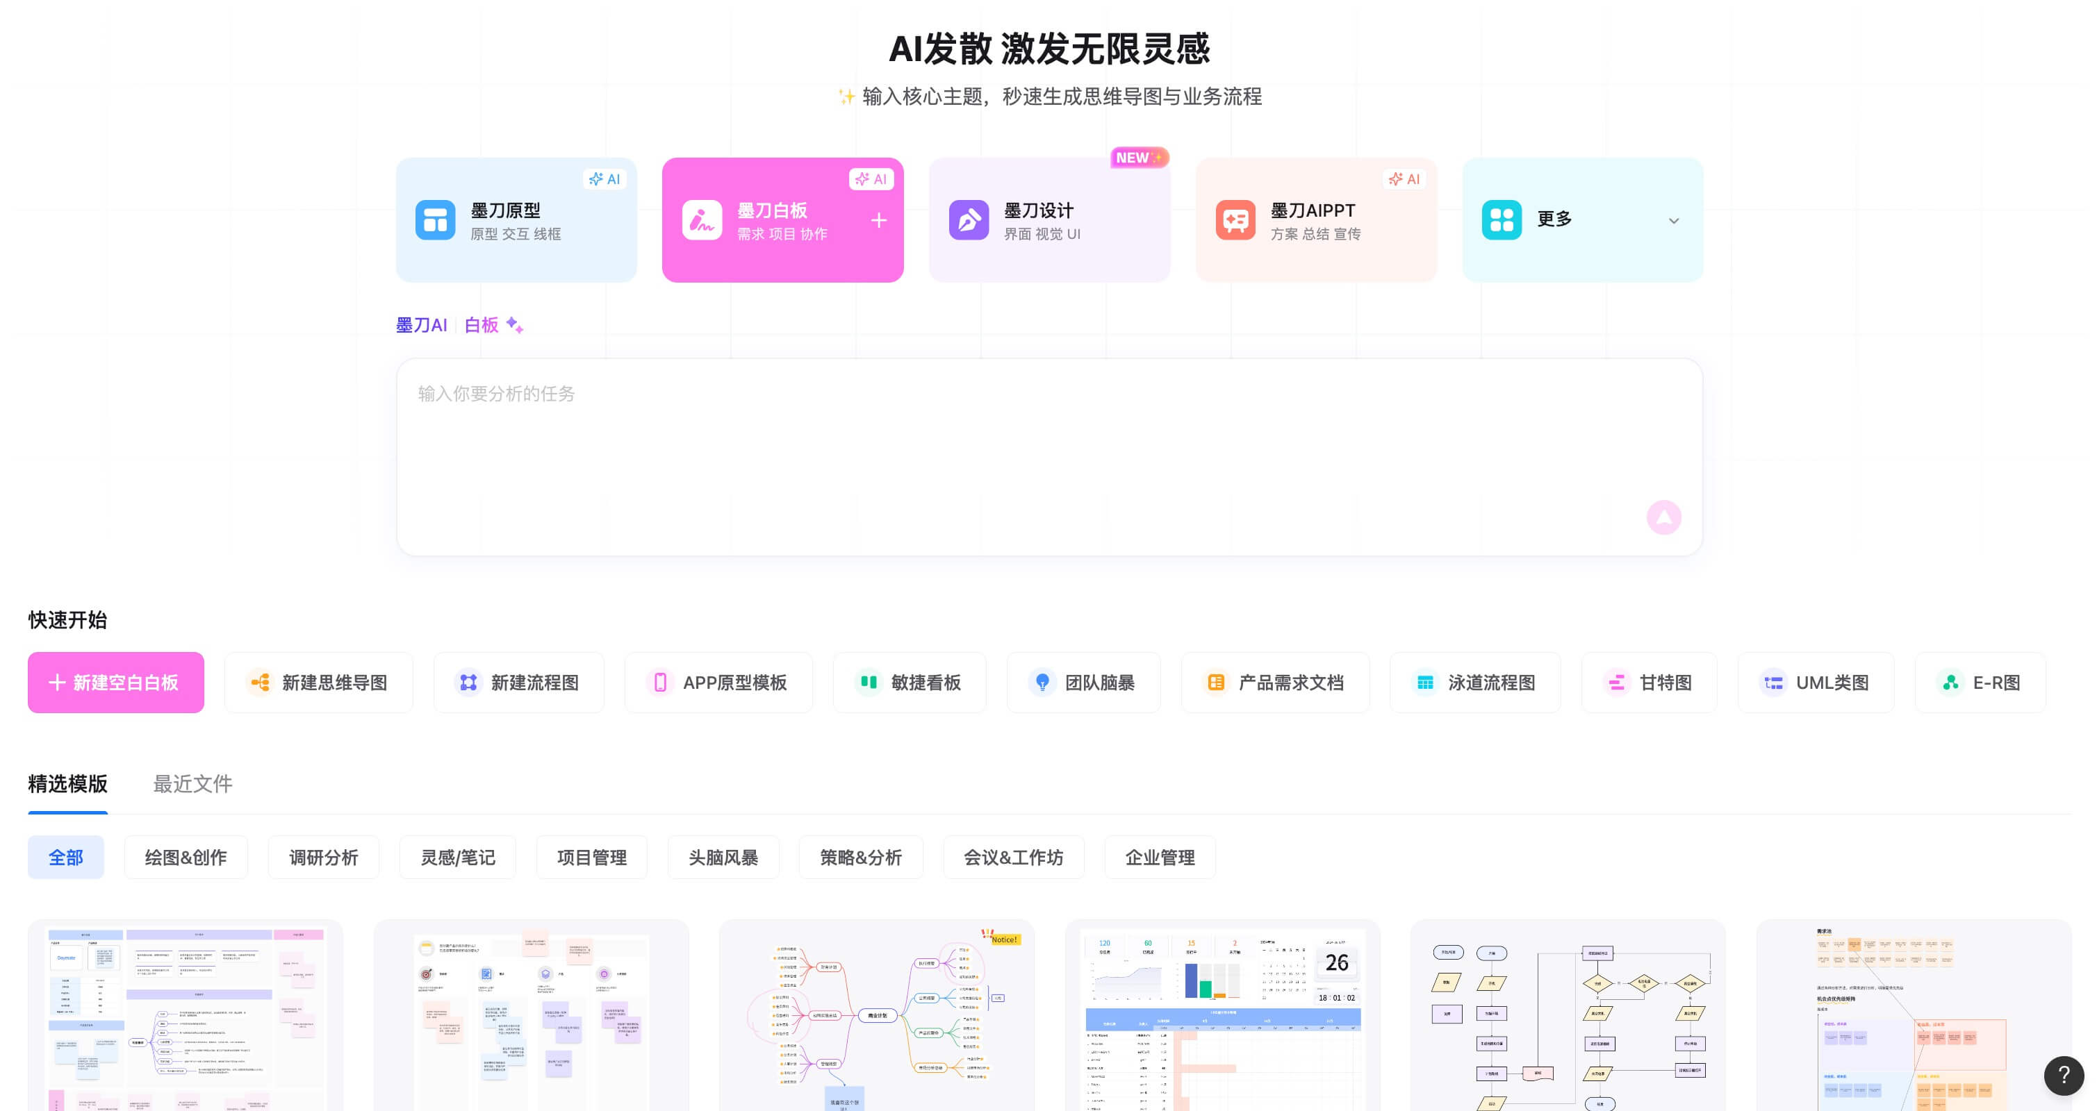Image resolution: width=2097 pixels, height=1111 pixels.
Task: Click the plus icon on 墨刀白板 card
Action: [878, 220]
